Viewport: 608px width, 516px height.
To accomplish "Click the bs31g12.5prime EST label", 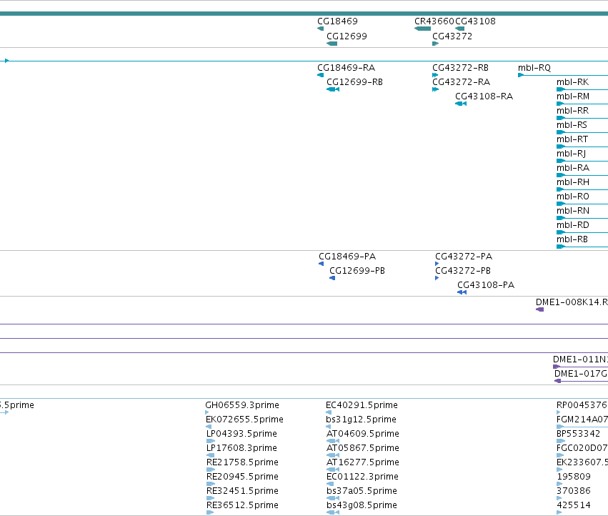I will point(361,420).
